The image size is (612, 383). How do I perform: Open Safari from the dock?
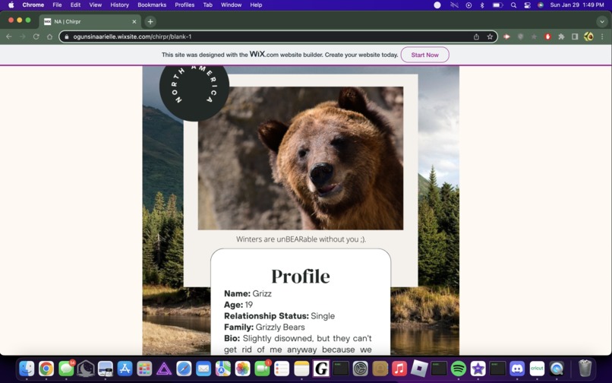point(184,368)
